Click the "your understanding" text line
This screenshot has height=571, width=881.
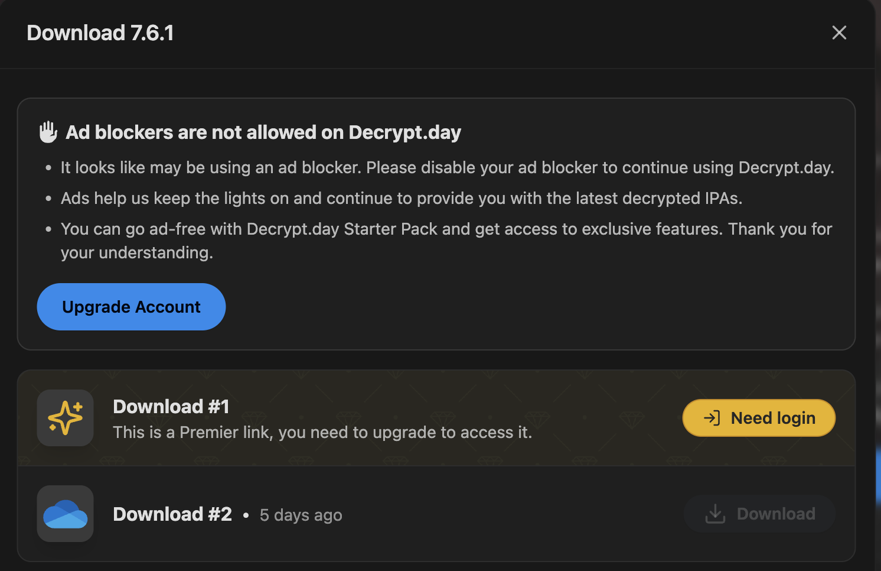(x=136, y=253)
